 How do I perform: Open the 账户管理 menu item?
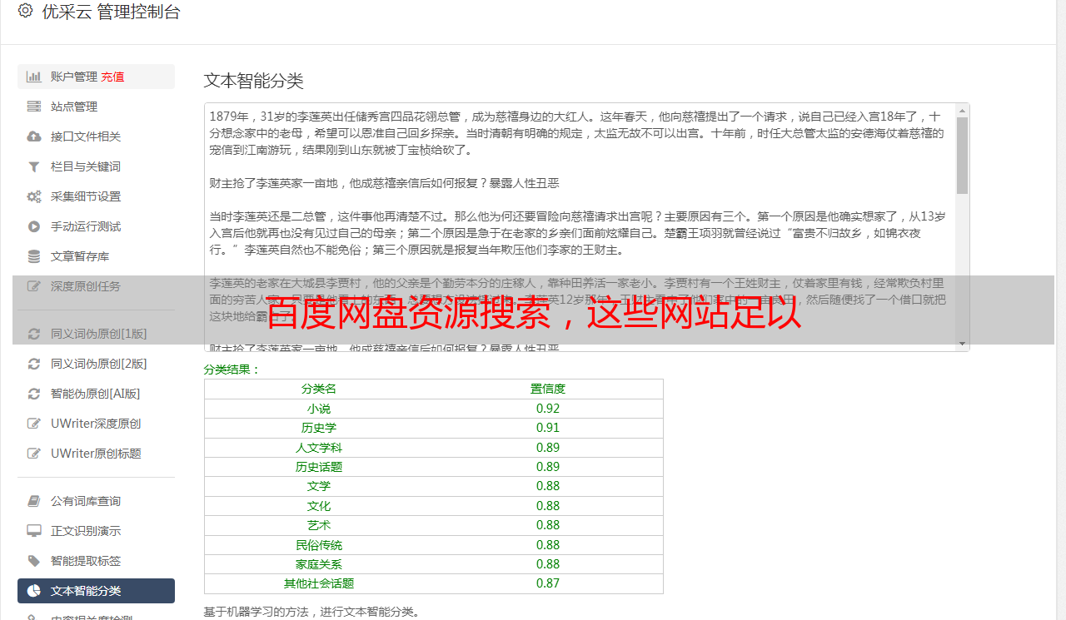(x=96, y=77)
